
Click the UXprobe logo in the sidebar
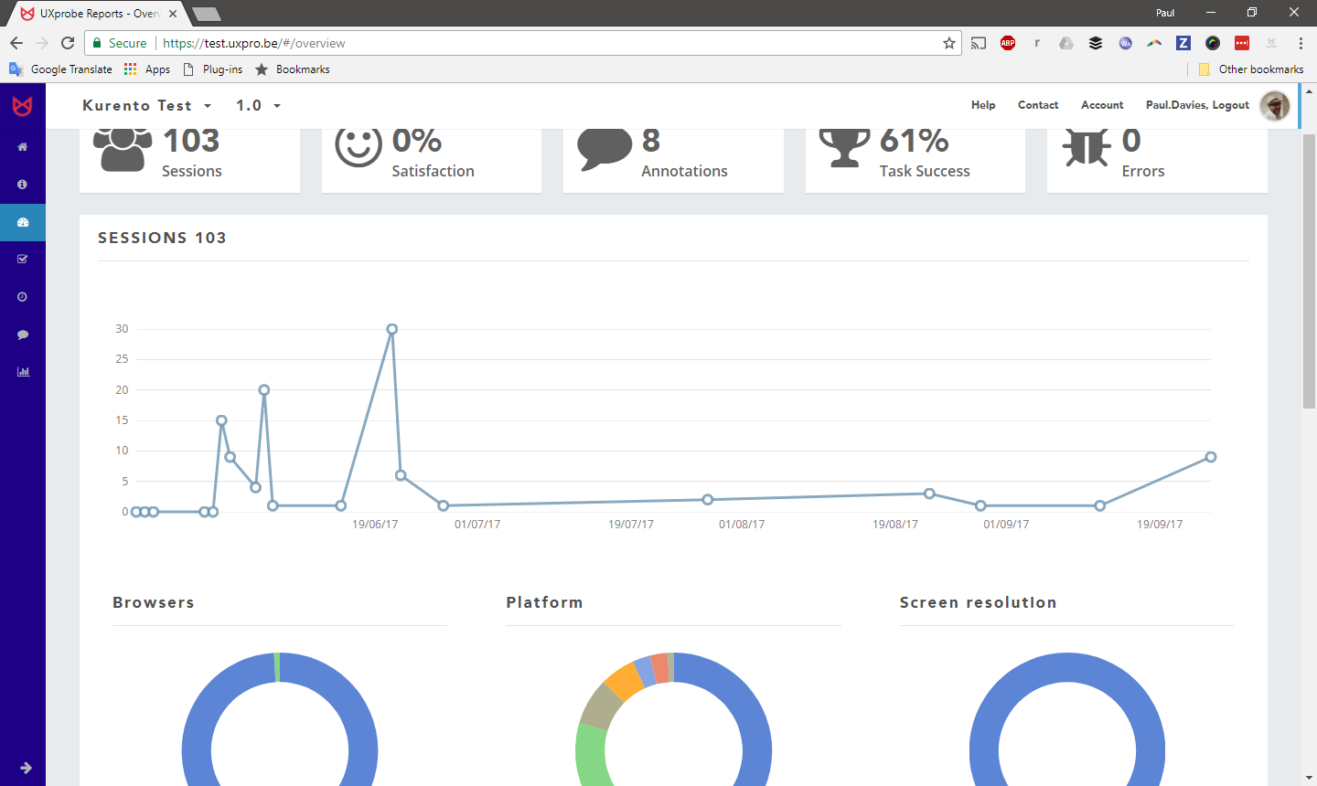pyautogui.click(x=23, y=106)
